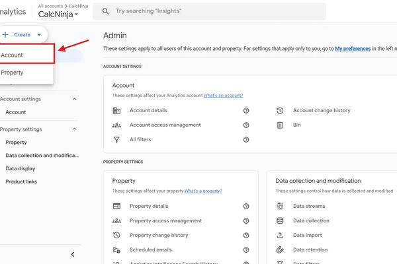
Task: Open the Property access management setting
Action: (165, 221)
